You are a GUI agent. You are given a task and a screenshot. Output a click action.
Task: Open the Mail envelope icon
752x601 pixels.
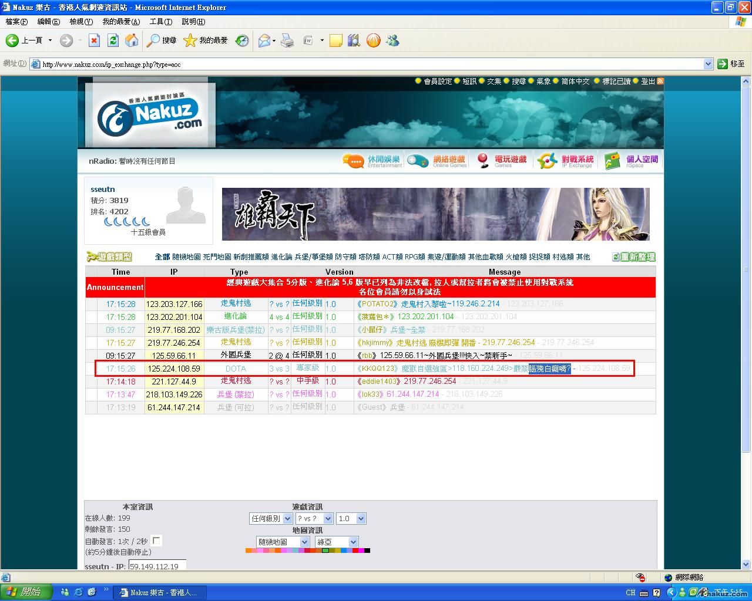264,40
